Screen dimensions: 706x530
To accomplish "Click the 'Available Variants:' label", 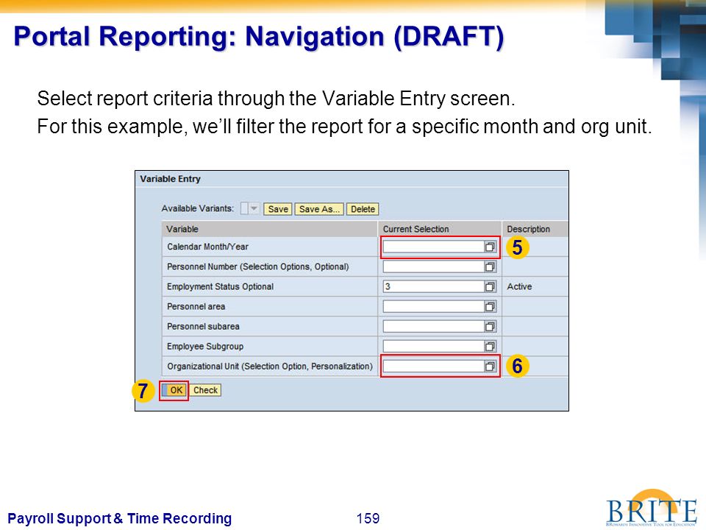I will pos(198,208).
